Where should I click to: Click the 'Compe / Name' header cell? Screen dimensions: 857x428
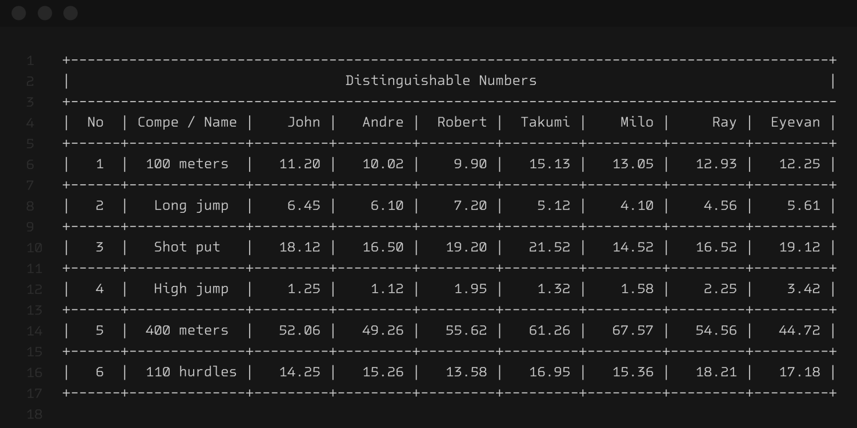tap(187, 122)
